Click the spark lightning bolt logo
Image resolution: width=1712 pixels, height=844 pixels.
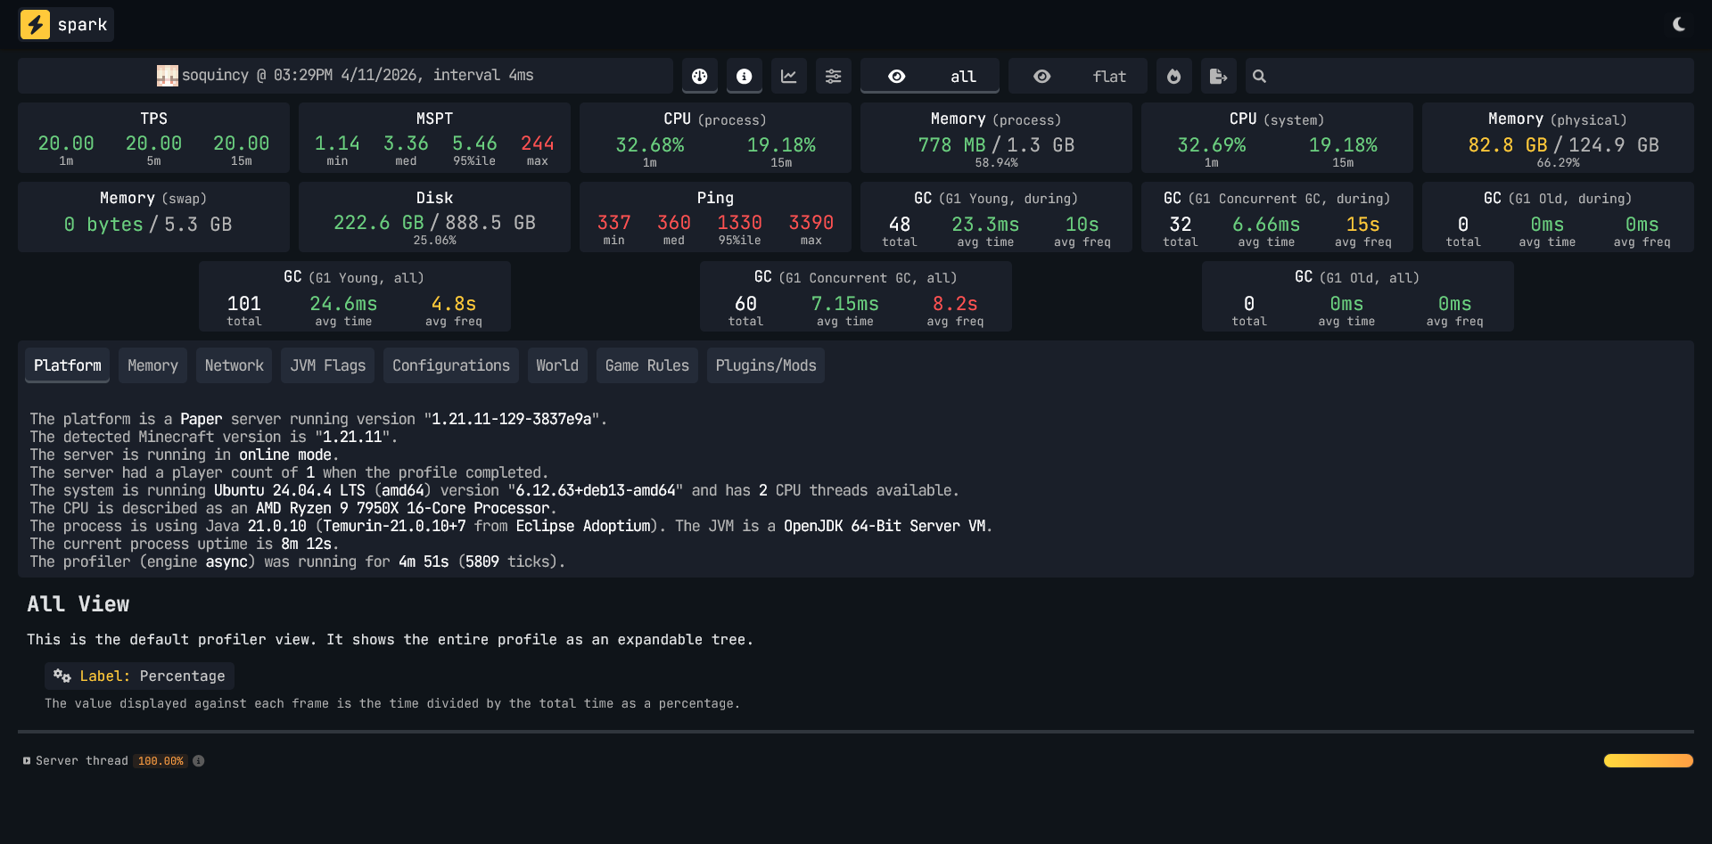36,24
